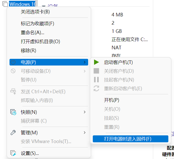Click the 可移动设备(D) menu item
This screenshot has width=174, height=159.
coord(49,71)
